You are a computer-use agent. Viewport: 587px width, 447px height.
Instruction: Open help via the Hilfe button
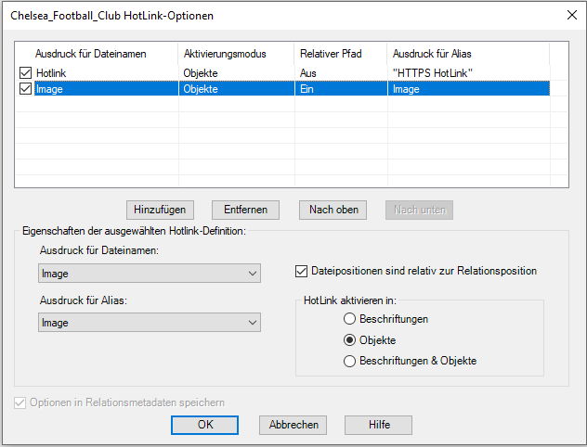tap(378, 425)
